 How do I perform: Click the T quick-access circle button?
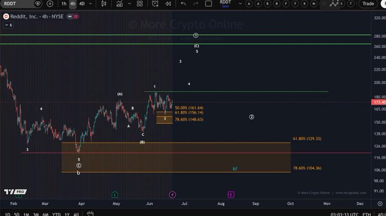pyautogui.click(x=351, y=4)
